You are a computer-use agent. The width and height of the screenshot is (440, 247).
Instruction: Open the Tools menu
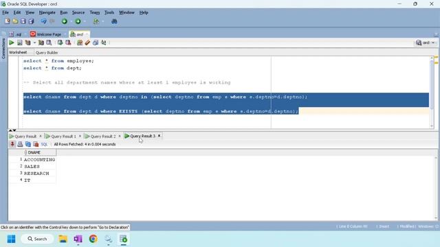pos(109,12)
